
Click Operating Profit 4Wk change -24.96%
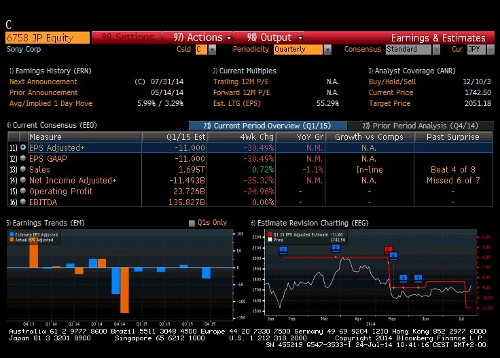[x=259, y=191]
